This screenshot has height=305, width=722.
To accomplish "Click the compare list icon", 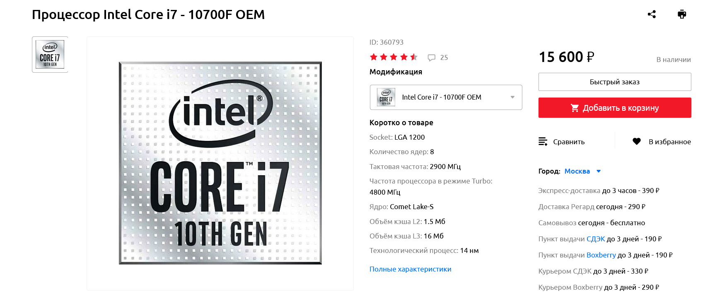I will (x=543, y=141).
